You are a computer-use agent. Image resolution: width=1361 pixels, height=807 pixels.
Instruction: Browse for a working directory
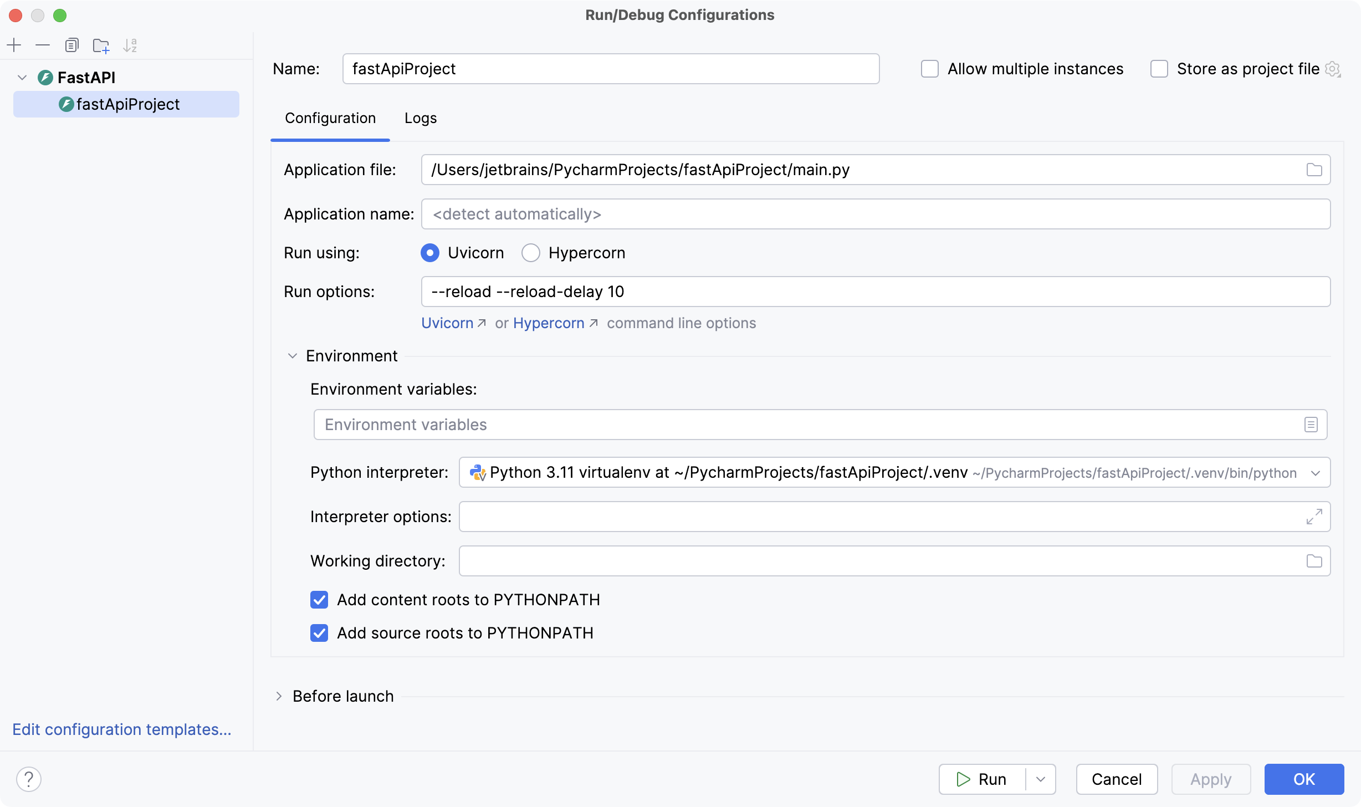coord(1314,560)
